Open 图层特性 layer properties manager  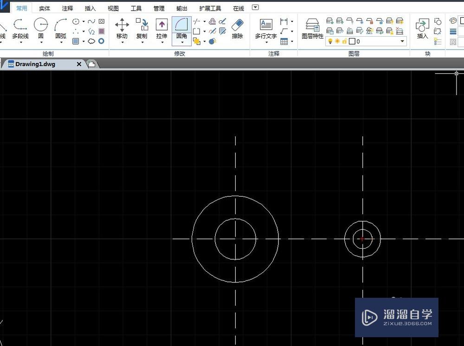[x=312, y=29]
